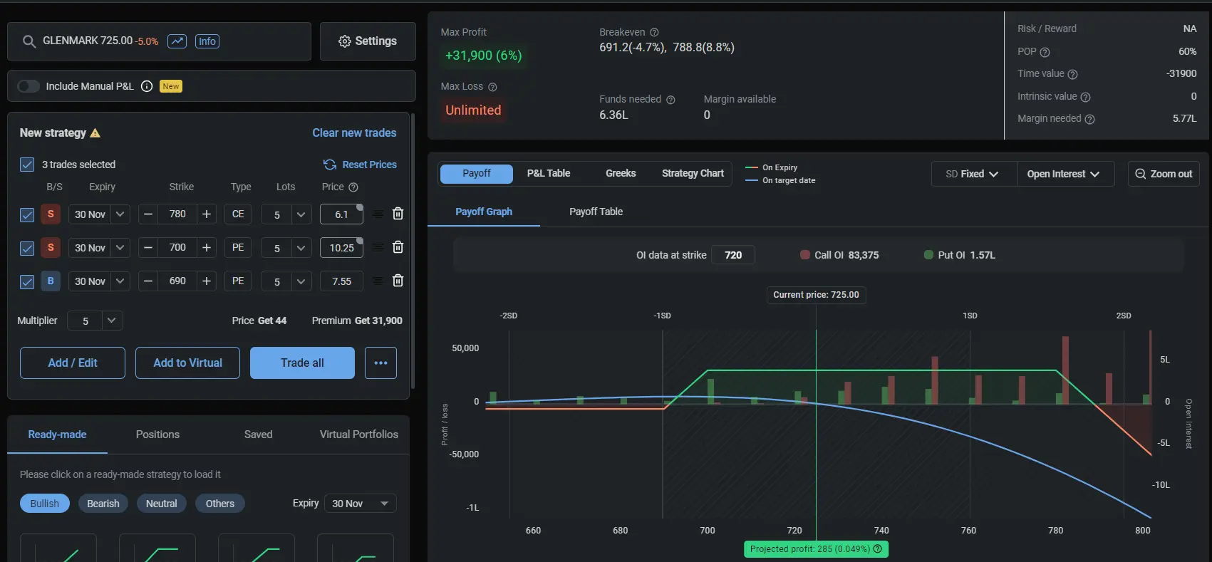Delete the 780 CE trade
The image size is (1212, 562).
click(x=398, y=214)
